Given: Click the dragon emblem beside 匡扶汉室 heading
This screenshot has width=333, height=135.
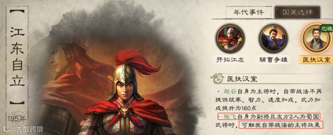Looking at the screenshot, I should (x=217, y=78).
